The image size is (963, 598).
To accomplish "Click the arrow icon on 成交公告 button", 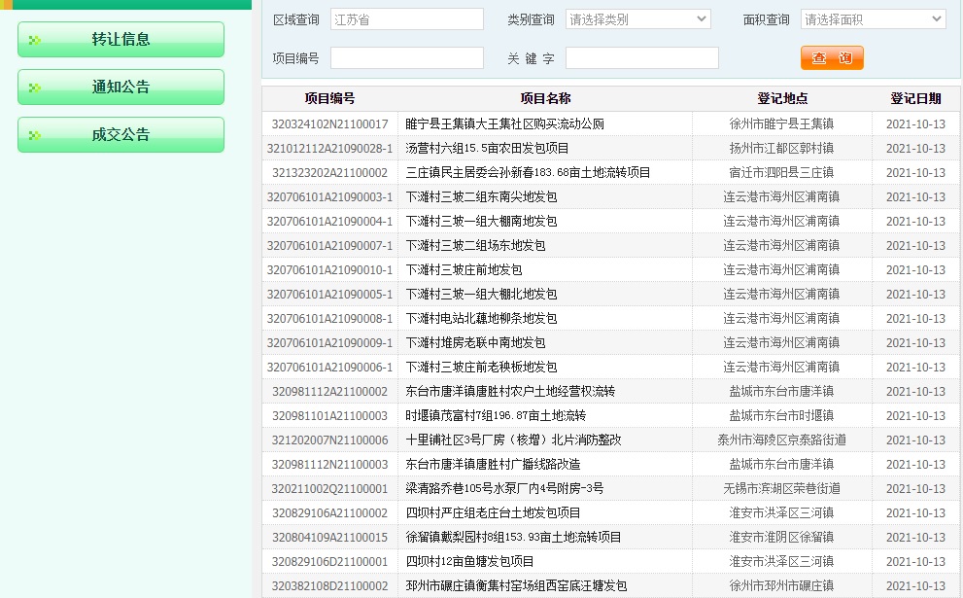I will tap(36, 135).
